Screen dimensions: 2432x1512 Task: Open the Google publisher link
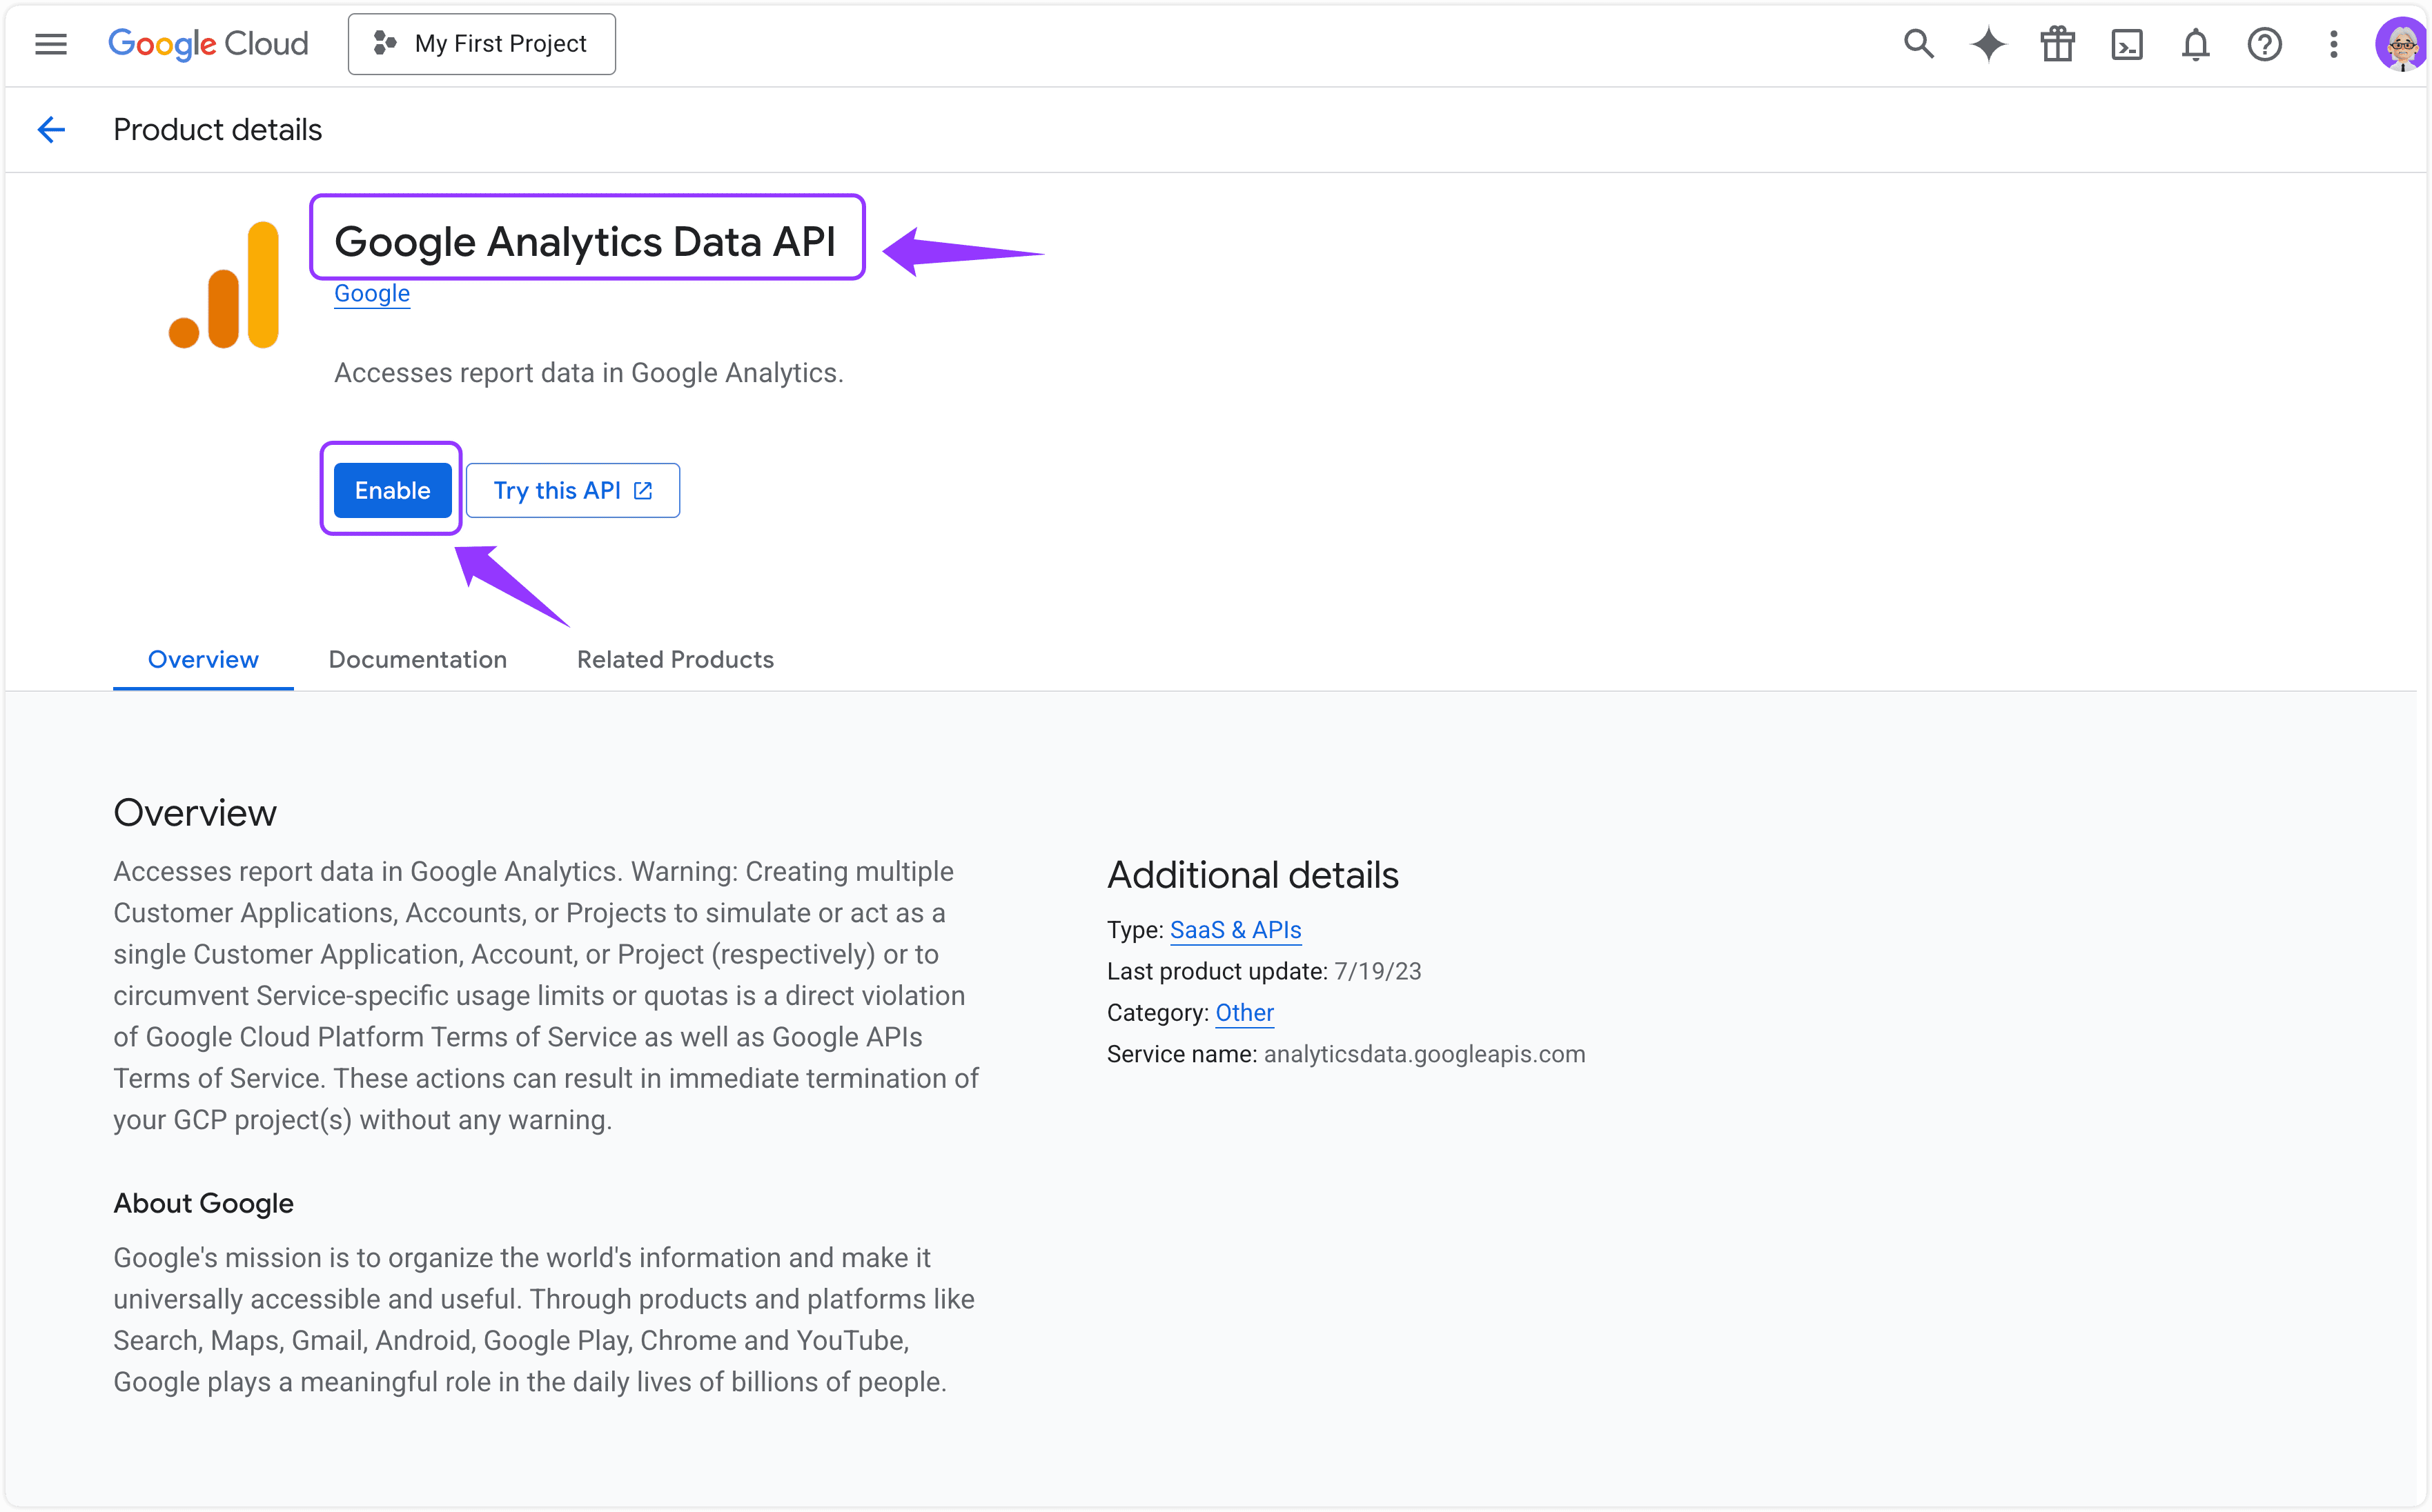(371, 292)
